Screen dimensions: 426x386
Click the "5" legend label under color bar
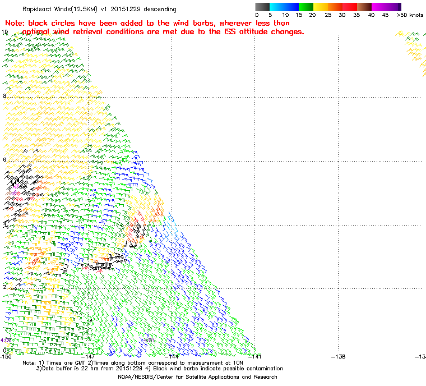(x=270, y=15)
